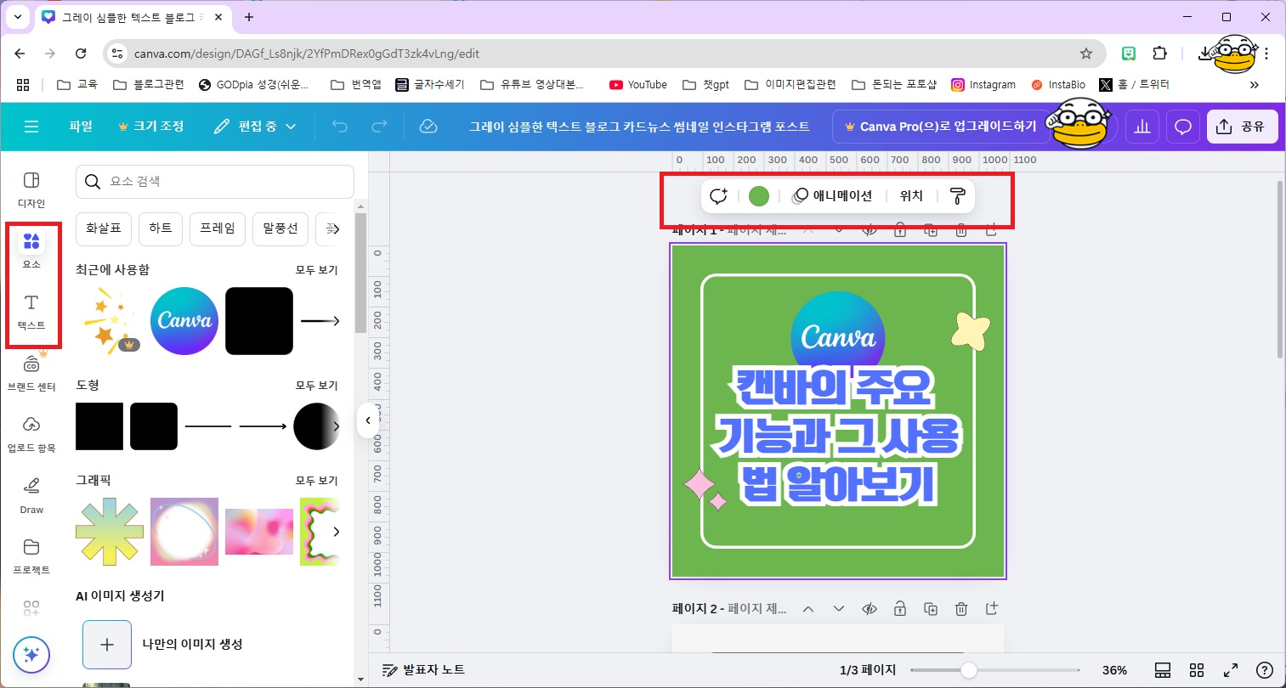Open the 업로드 항목 uploads panel
1286x688 pixels.
click(x=31, y=433)
